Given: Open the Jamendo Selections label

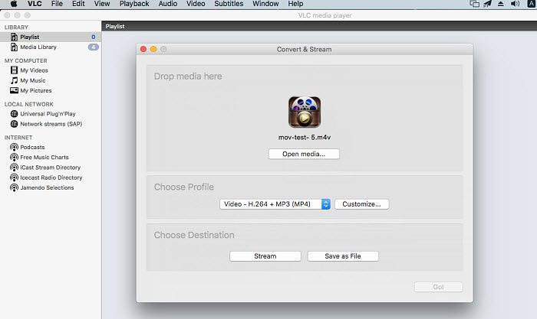Looking at the screenshot, I should pyautogui.click(x=47, y=188).
